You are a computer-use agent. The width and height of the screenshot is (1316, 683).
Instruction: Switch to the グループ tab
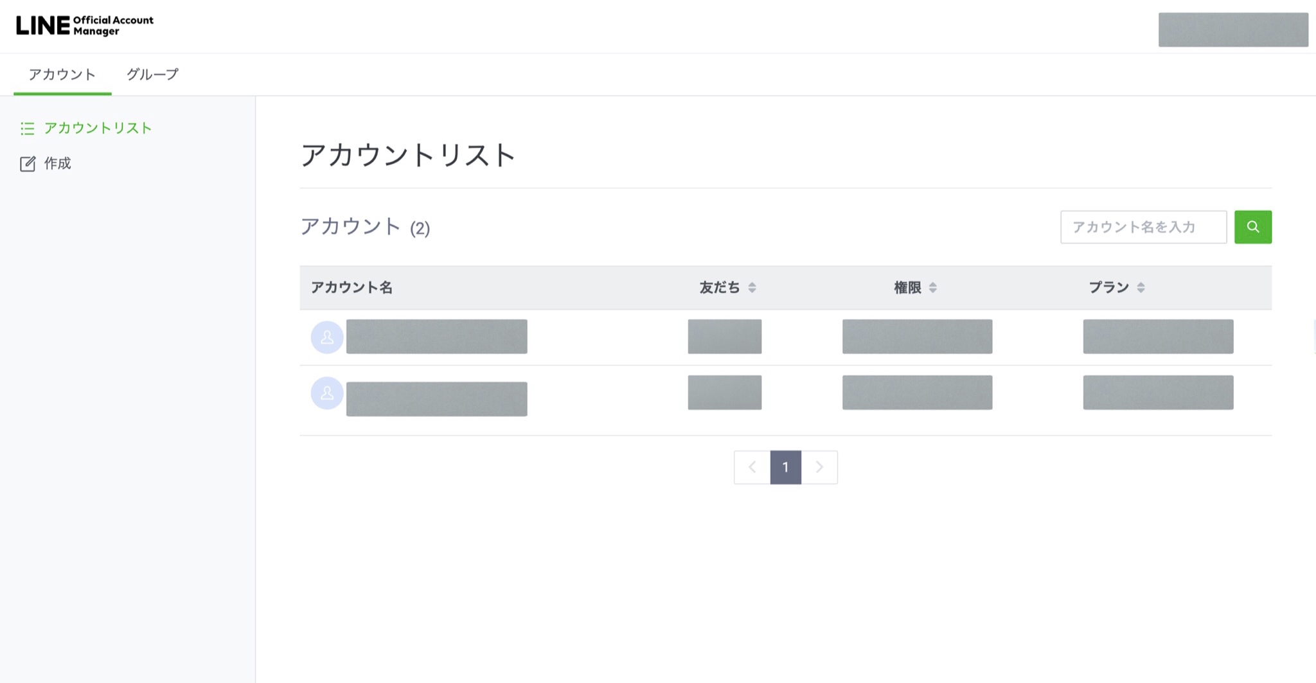[x=152, y=75]
